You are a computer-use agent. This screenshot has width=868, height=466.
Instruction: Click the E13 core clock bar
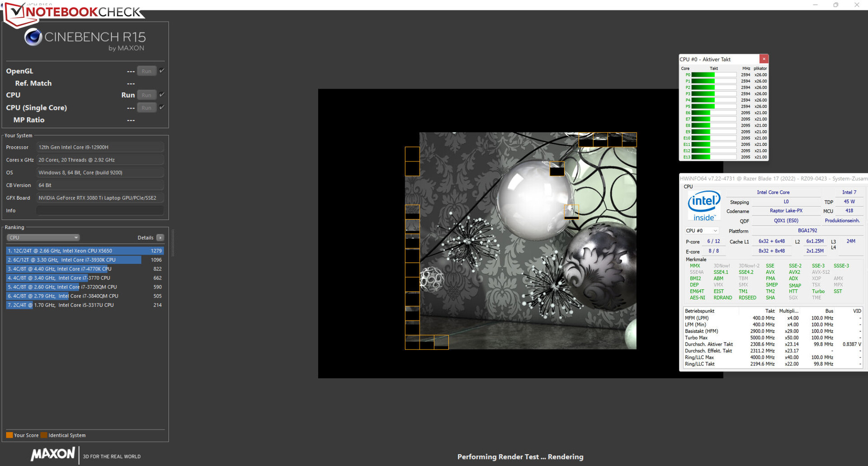click(x=714, y=157)
